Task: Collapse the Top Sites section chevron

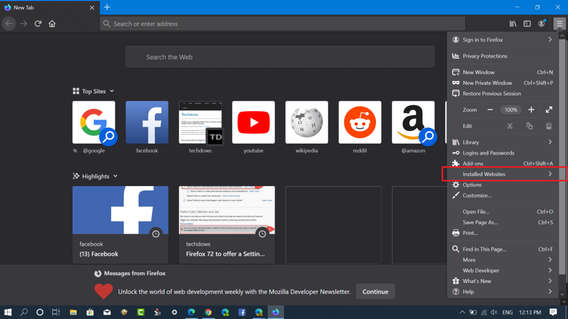Action: 112,91
